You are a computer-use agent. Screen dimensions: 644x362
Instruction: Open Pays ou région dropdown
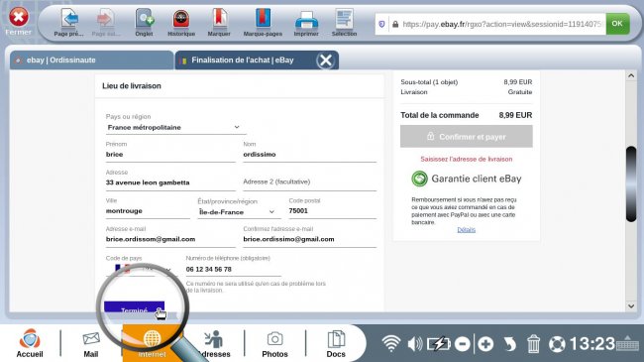point(175,128)
